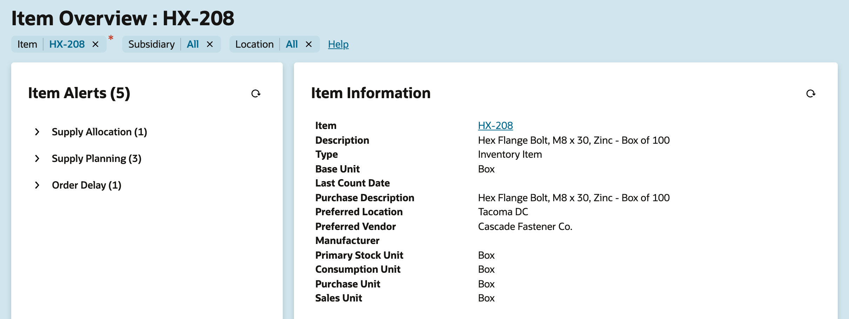The image size is (849, 319).
Task: Click the Item Information heading
Action: [x=371, y=93]
